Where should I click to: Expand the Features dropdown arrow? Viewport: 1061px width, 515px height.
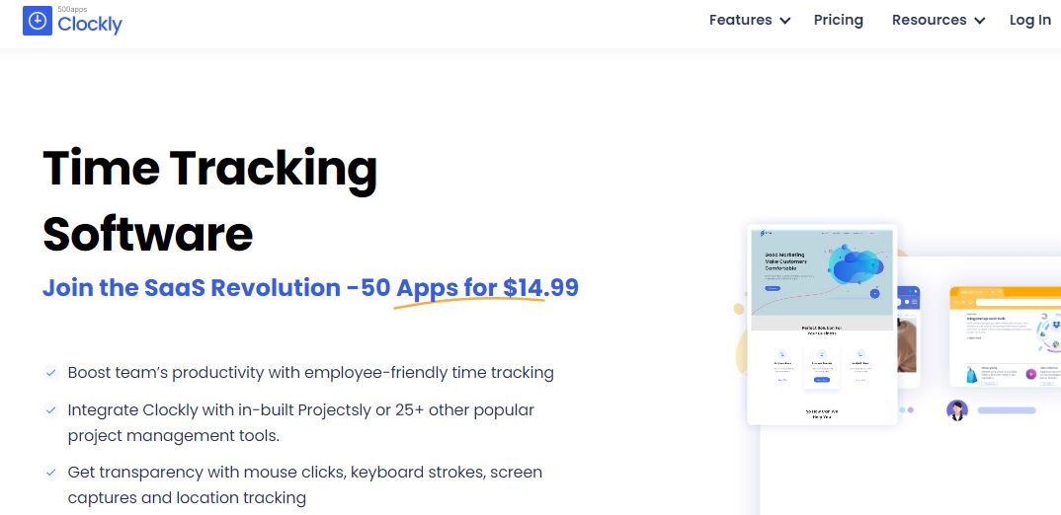click(x=785, y=21)
